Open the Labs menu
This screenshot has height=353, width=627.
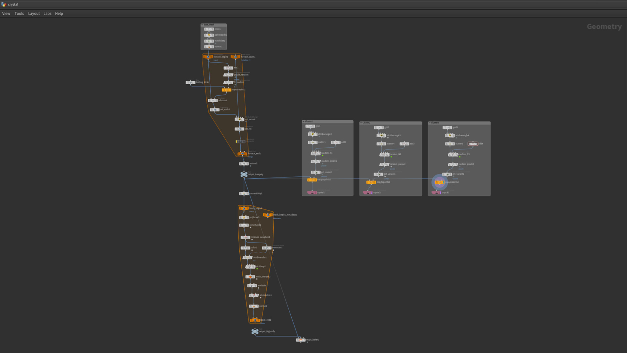click(x=47, y=13)
